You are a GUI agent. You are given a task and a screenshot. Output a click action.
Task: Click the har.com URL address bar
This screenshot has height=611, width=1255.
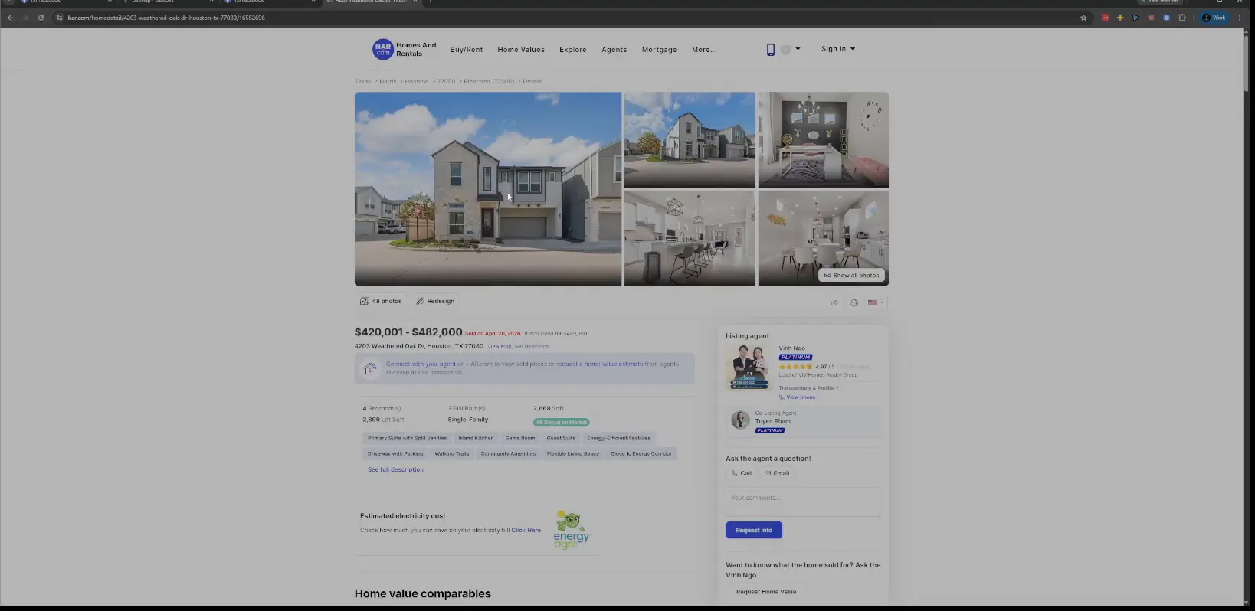(567, 18)
